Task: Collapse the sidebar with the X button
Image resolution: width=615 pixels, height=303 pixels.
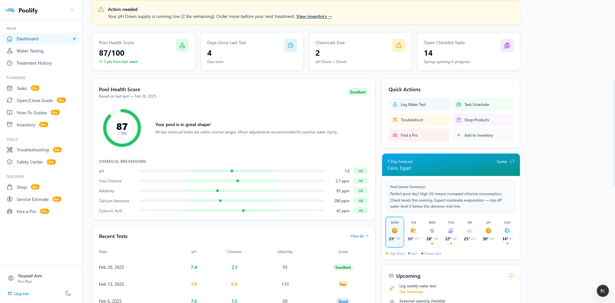Action: (x=72, y=10)
